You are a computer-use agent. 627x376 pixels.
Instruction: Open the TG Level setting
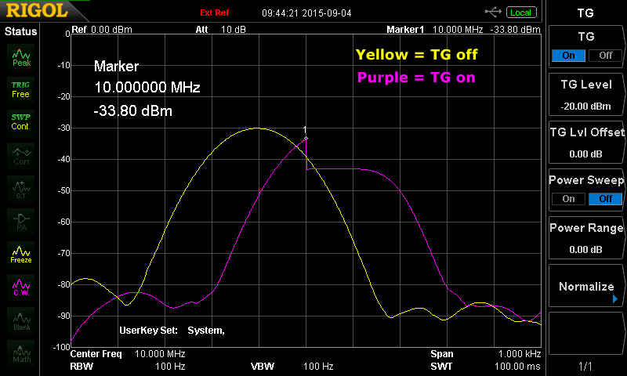tap(585, 95)
